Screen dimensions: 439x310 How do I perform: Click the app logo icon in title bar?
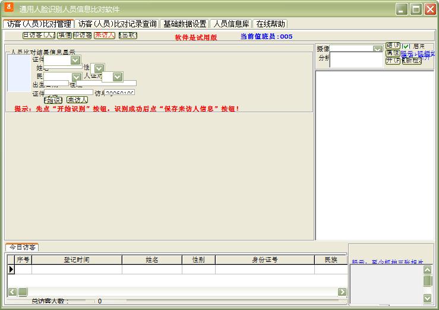click(x=8, y=8)
